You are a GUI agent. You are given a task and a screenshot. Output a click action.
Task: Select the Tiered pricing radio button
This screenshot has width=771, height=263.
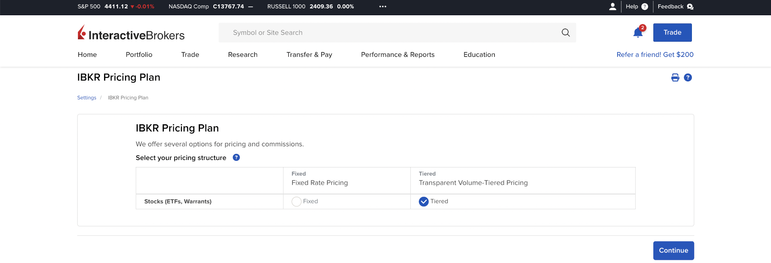pos(424,201)
